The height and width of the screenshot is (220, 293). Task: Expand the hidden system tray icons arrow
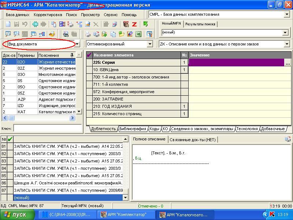265,214
